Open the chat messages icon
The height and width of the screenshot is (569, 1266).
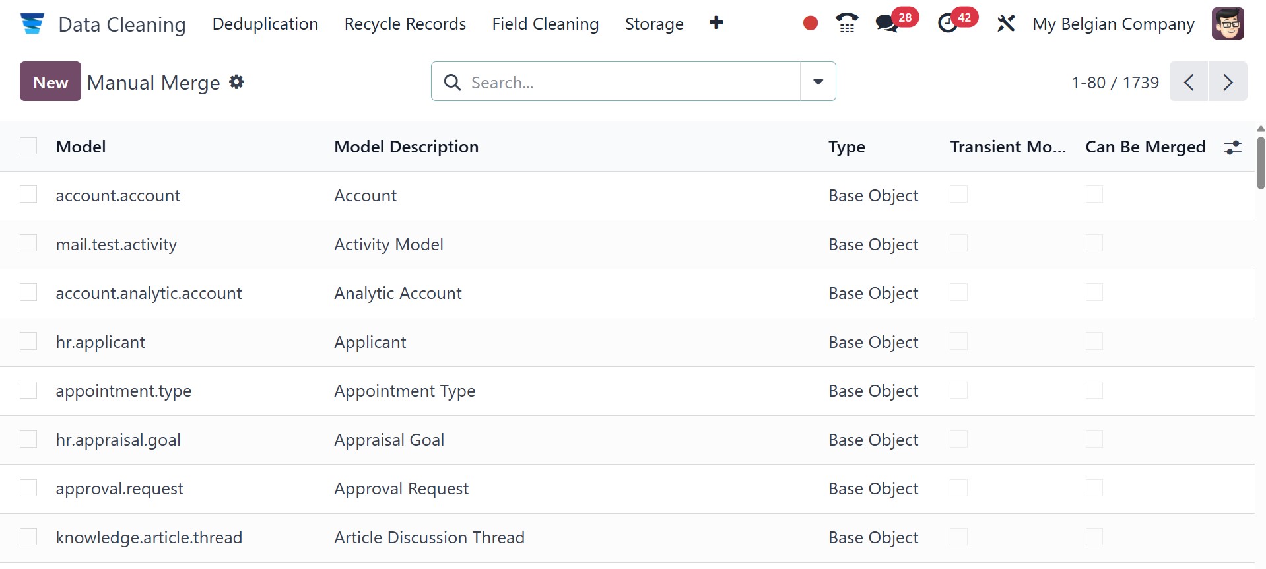click(x=886, y=24)
